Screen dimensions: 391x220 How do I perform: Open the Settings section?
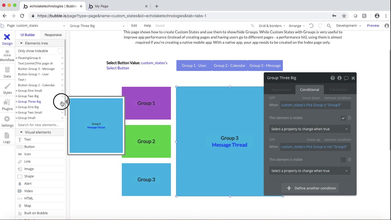(x=7, y=122)
